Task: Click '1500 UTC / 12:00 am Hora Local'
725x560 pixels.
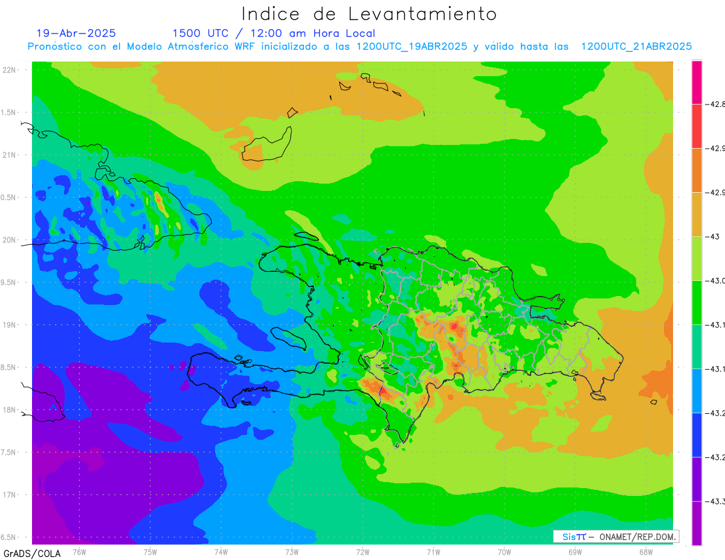Action: [274, 33]
